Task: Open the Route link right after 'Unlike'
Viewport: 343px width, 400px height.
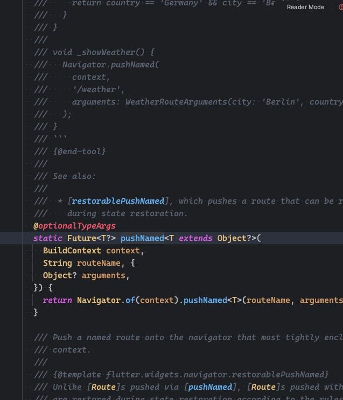Action: click(103, 387)
